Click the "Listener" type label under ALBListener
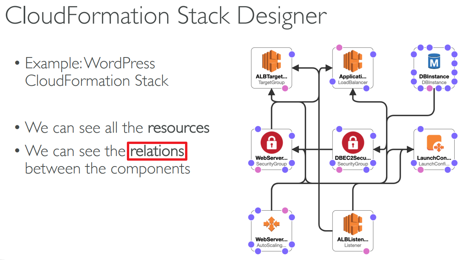This screenshot has height=260, width=464. coord(353,245)
